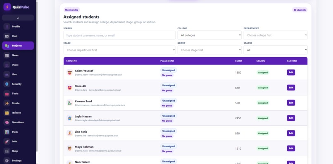The image size is (333, 164).
Task: Click the Membership badge
Action: point(71,10)
